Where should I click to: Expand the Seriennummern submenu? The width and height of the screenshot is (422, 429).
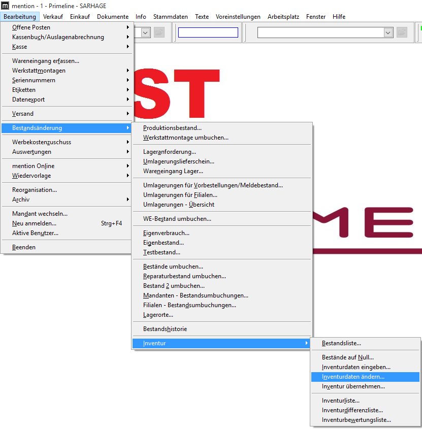34,80
